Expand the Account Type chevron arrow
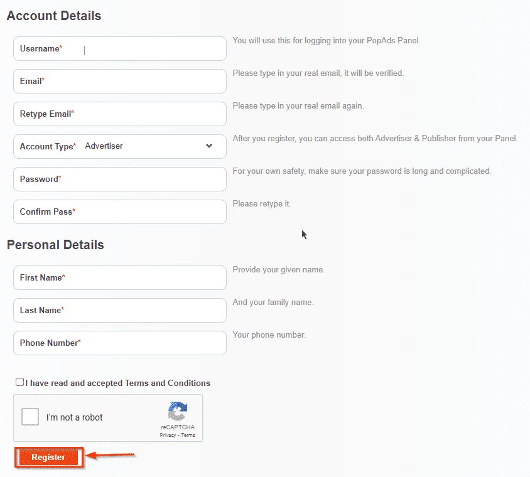 [x=209, y=146]
